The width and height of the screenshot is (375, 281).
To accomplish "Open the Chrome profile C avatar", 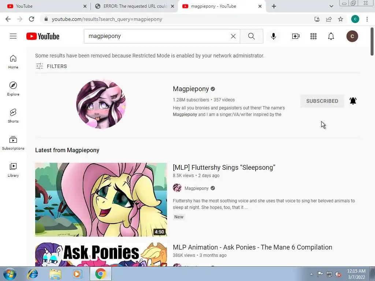I will click(355, 19).
